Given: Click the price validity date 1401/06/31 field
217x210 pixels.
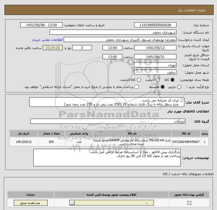Looking at the screenshot, I should point(155,57).
